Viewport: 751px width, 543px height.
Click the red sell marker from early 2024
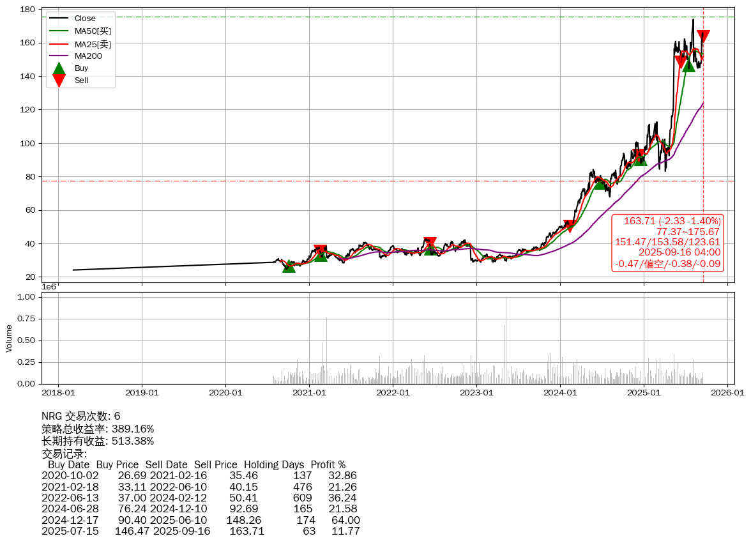[570, 226]
